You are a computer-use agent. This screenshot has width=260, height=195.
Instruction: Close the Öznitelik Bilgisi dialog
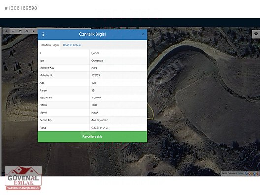tap(143, 34)
